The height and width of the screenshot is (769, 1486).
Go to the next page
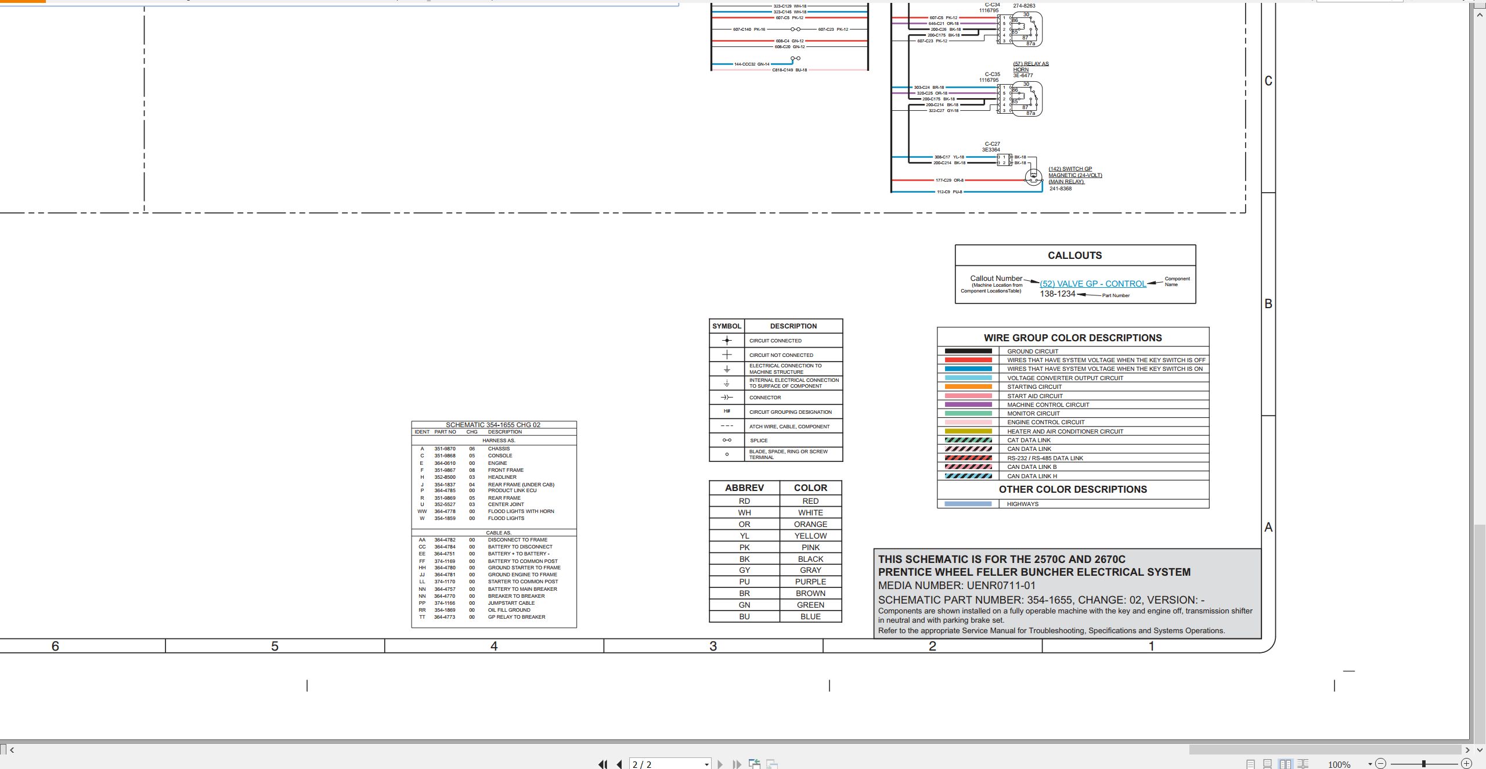720,764
